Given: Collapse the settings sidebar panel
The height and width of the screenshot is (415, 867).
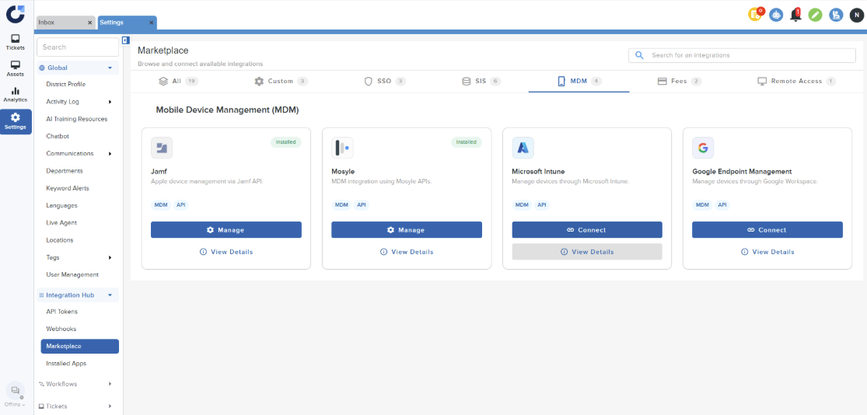Looking at the screenshot, I should (126, 40).
